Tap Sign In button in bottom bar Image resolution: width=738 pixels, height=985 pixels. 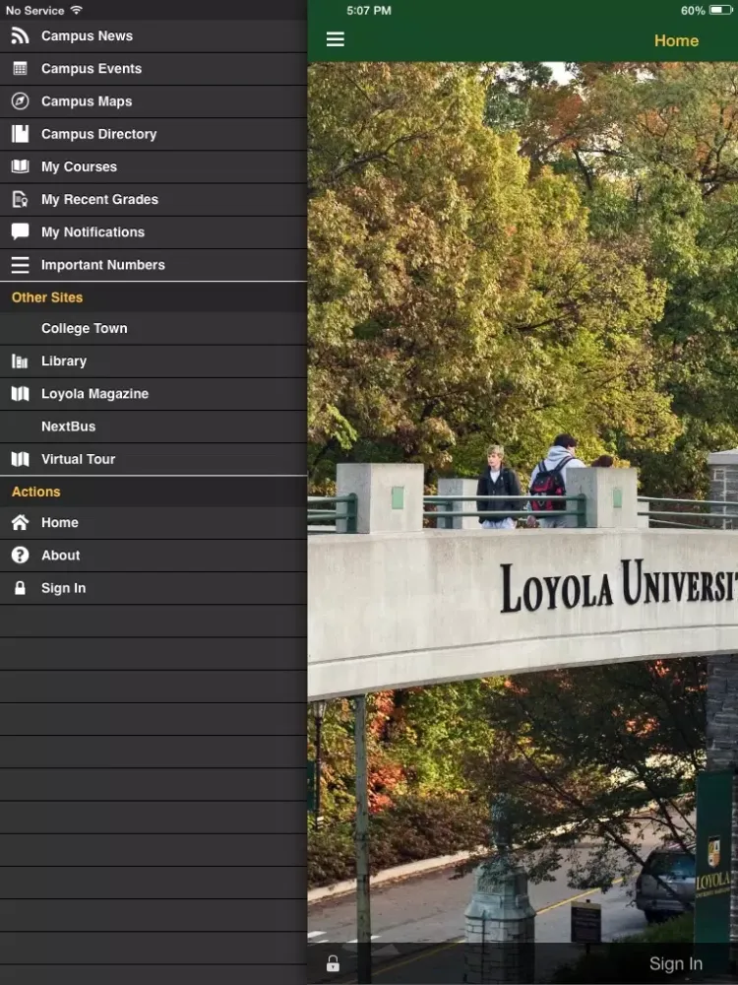coord(675,963)
